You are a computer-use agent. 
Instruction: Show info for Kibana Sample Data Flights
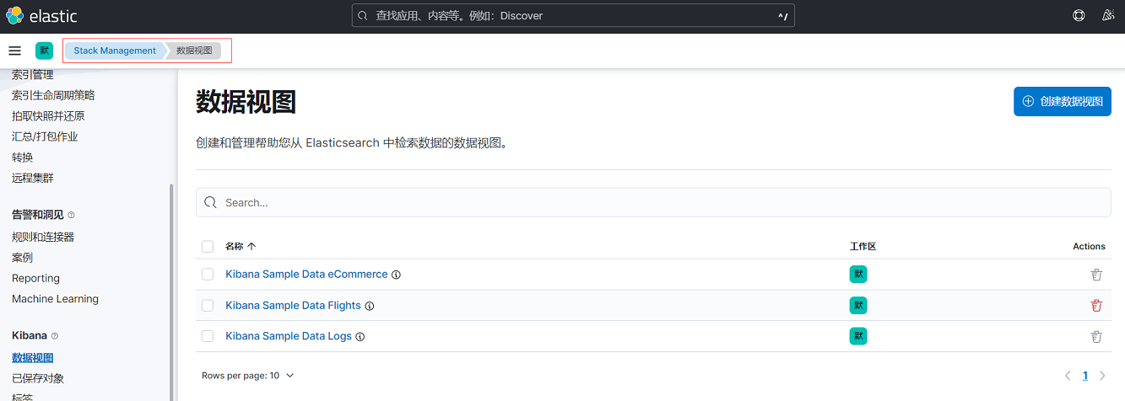click(x=370, y=306)
